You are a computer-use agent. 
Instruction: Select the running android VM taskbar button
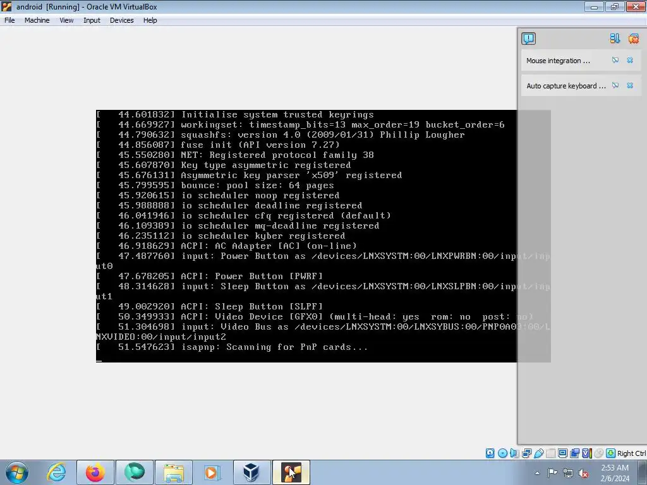coord(291,472)
